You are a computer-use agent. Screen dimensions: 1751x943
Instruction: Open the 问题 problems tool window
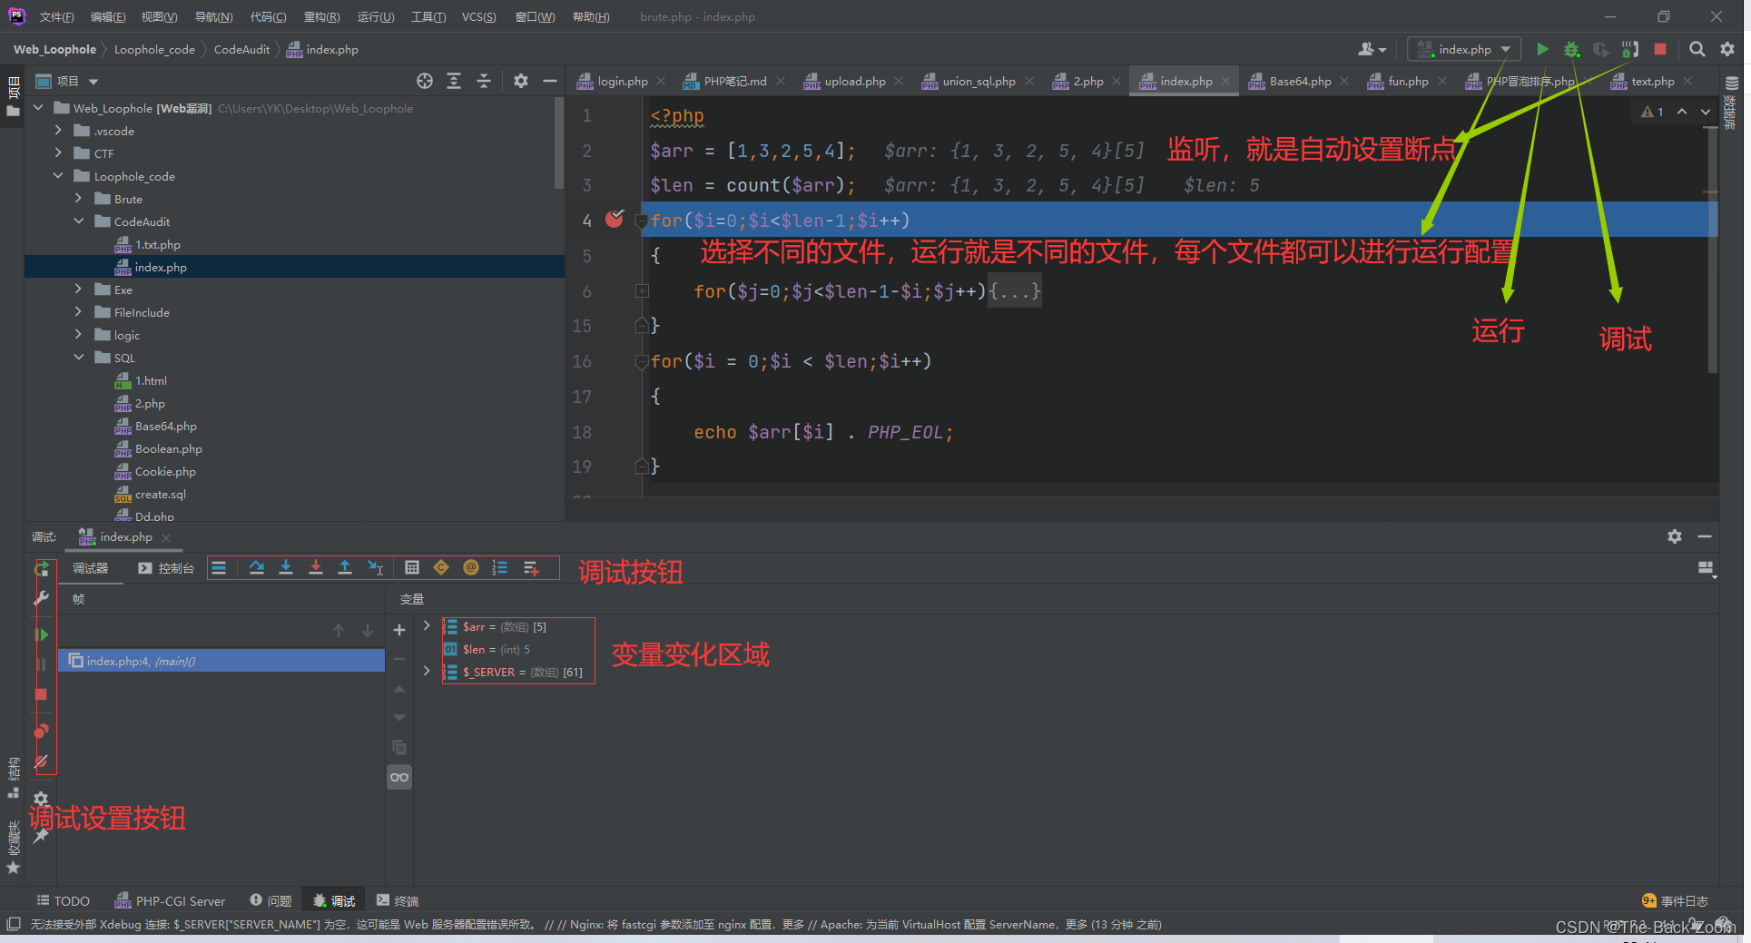271,900
